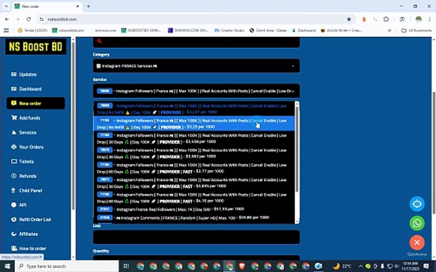The width and height of the screenshot is (436, 272).
Task: Close the New order tab
Action: [x=78, y=6]
